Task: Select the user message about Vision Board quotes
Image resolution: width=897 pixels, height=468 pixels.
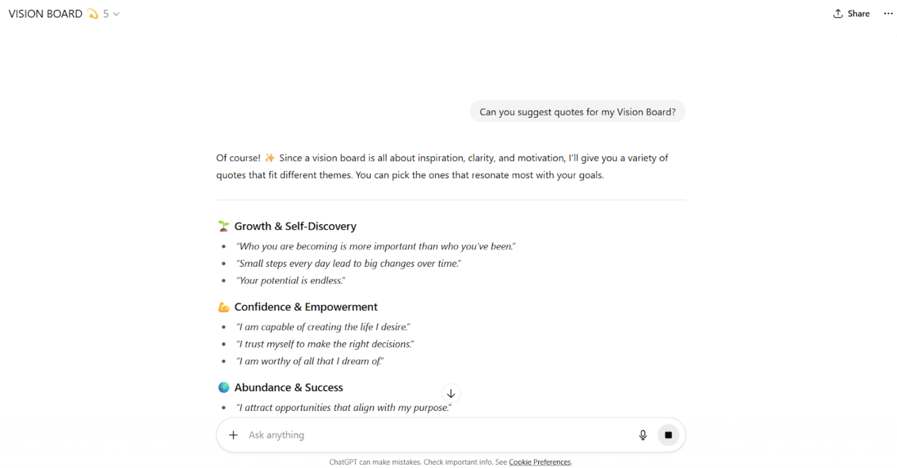Action: [577, 112]
